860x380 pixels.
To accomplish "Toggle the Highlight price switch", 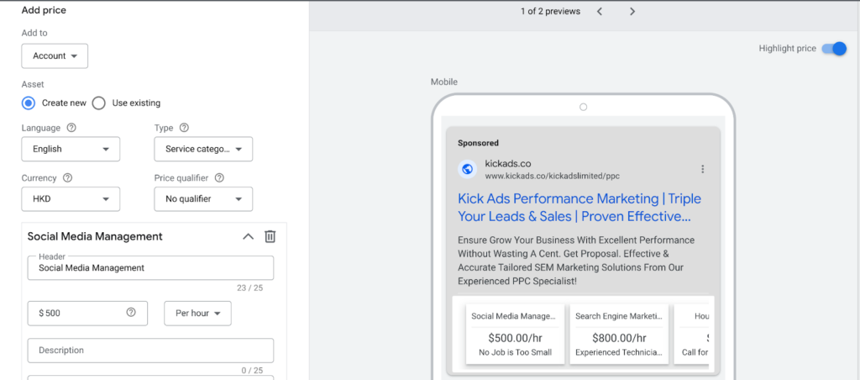I will [x=834, y=48].
